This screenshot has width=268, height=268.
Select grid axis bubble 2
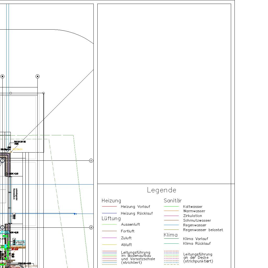(91, 227)
